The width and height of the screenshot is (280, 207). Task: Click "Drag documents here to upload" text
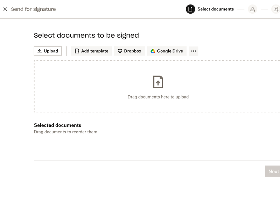coord(158,97)
